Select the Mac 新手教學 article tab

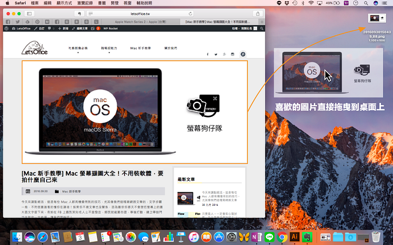220,22
